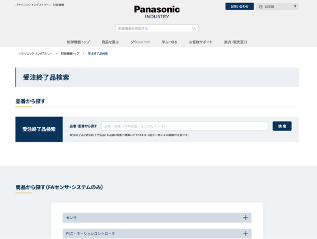Click the 品番・型番から探す label
The image size is (317, 239).
point(84,126)
